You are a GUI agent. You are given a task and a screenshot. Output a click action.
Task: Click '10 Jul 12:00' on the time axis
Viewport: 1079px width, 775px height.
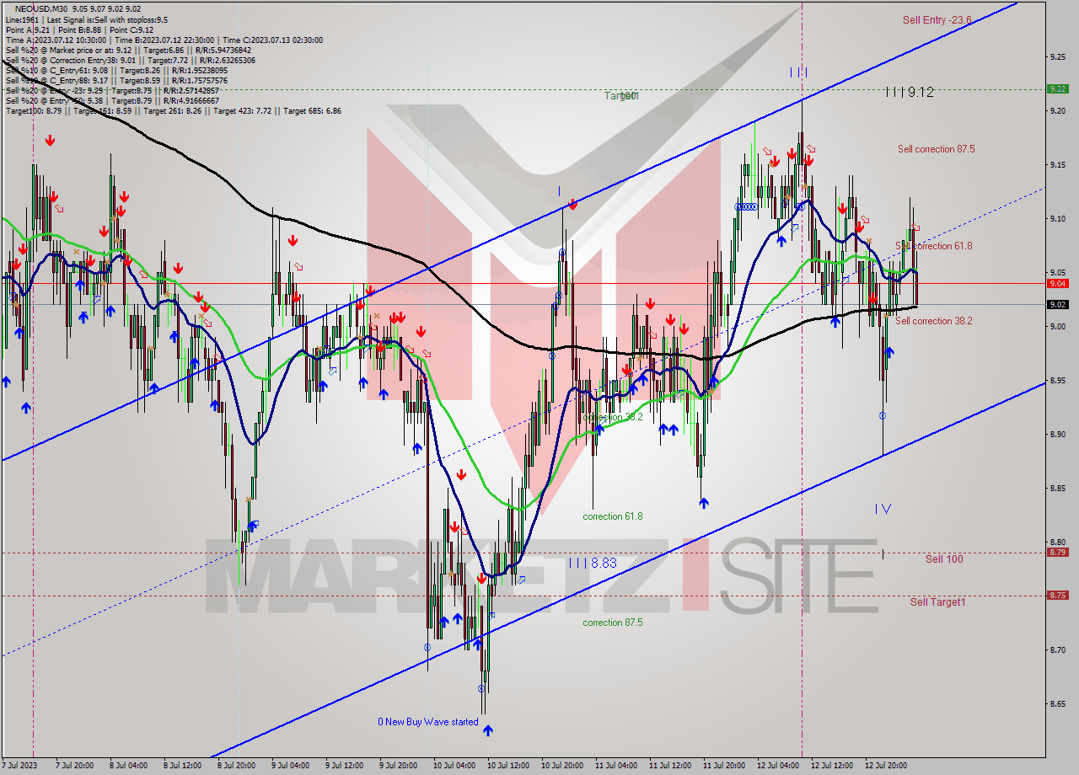coord(508,766)
